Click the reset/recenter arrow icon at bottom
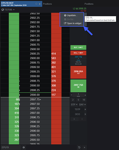This screenshot has height=150, width=119. point(79,147)
